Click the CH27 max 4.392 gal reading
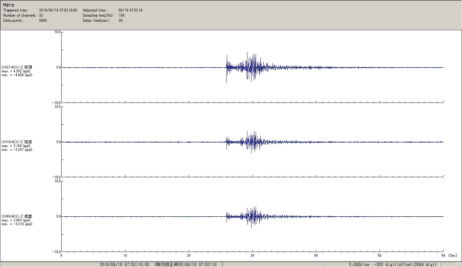Viewport: 462px width, 267px height. tap(16, 71)
